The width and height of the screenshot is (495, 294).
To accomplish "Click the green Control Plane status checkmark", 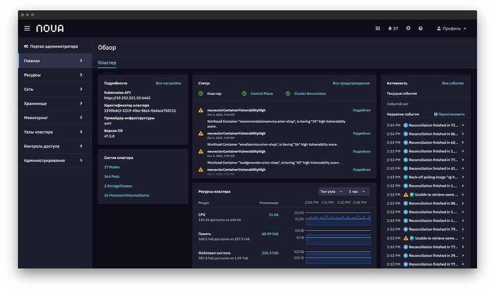I will pos(245,93).
